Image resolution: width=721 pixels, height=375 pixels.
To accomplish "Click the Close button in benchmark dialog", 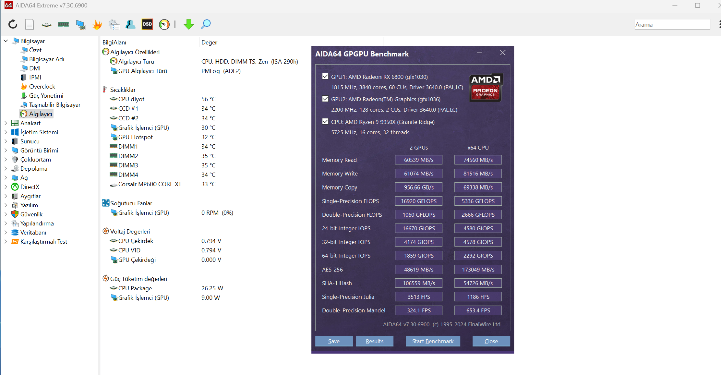I will click(491, 341).
